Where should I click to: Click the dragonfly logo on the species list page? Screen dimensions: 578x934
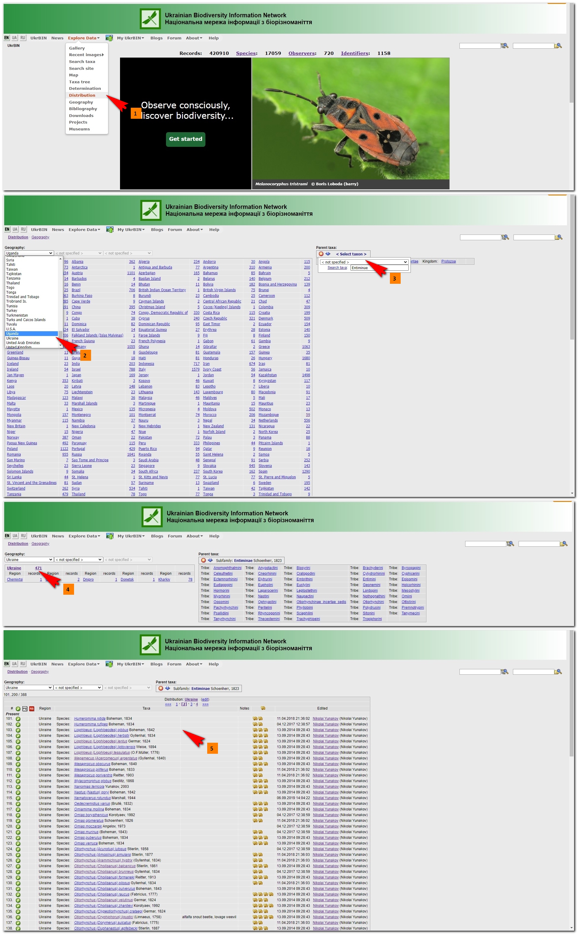pos(150,645)
